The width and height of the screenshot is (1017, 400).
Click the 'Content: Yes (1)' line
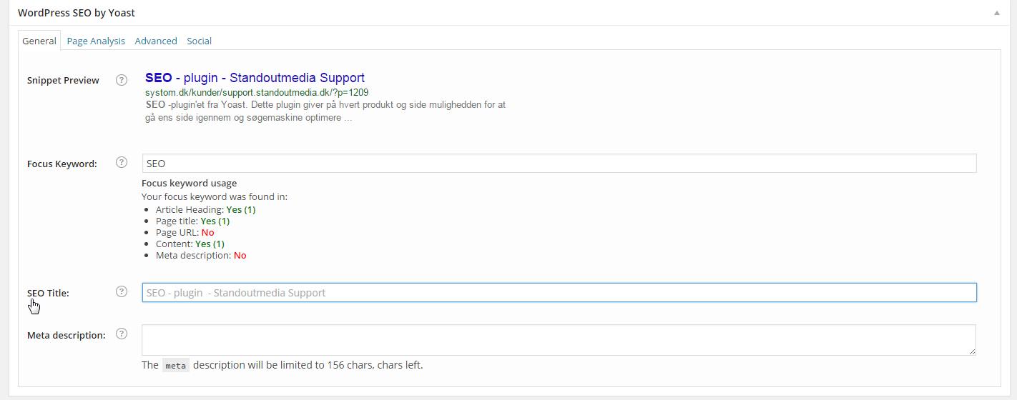pyautogui.click(x=190, y=244)
